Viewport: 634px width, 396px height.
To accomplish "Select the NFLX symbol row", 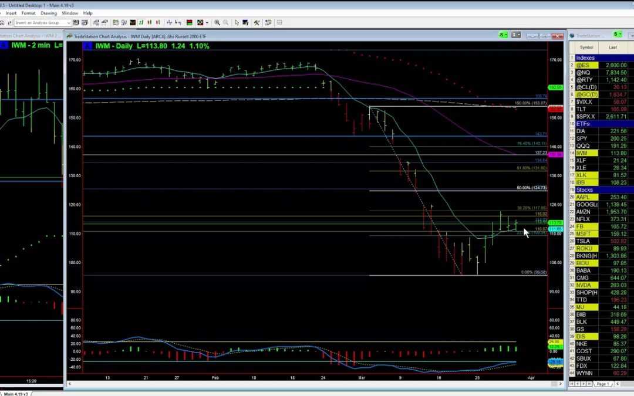I will click(x=586, y=219).
